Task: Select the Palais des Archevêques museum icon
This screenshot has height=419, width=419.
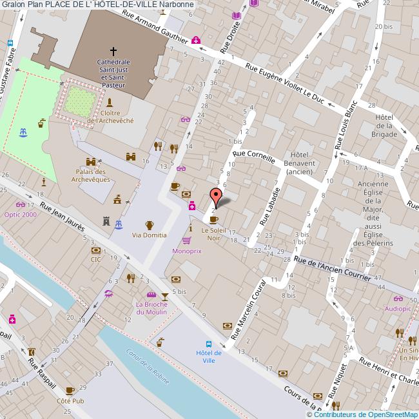Action: coord(90,161)
